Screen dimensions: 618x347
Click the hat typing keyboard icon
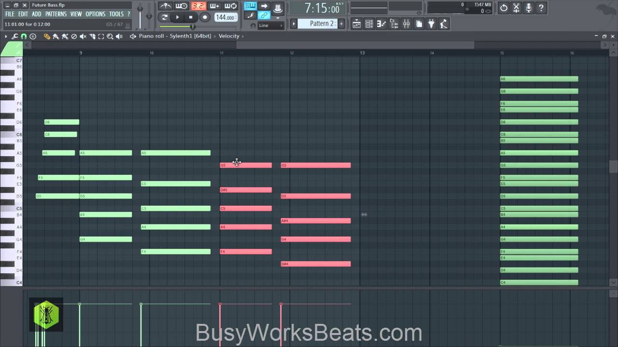tap(278, 8)
